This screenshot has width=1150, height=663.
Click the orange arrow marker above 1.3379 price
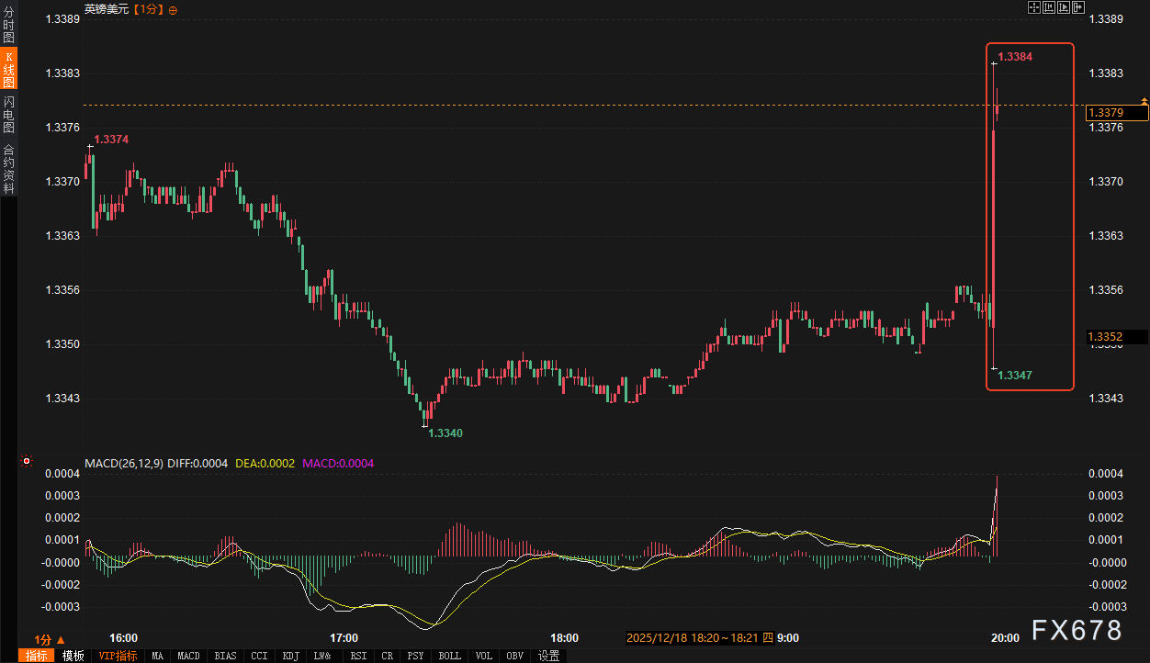pos(1144,99)
